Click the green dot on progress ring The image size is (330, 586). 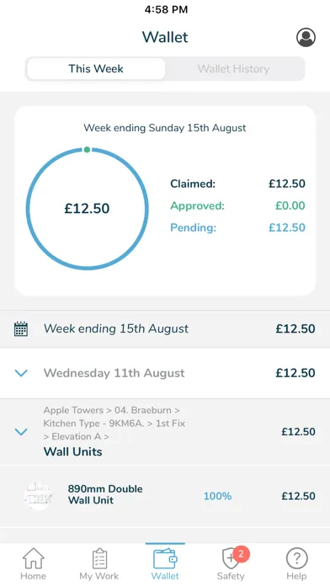[x=87, y=150]
